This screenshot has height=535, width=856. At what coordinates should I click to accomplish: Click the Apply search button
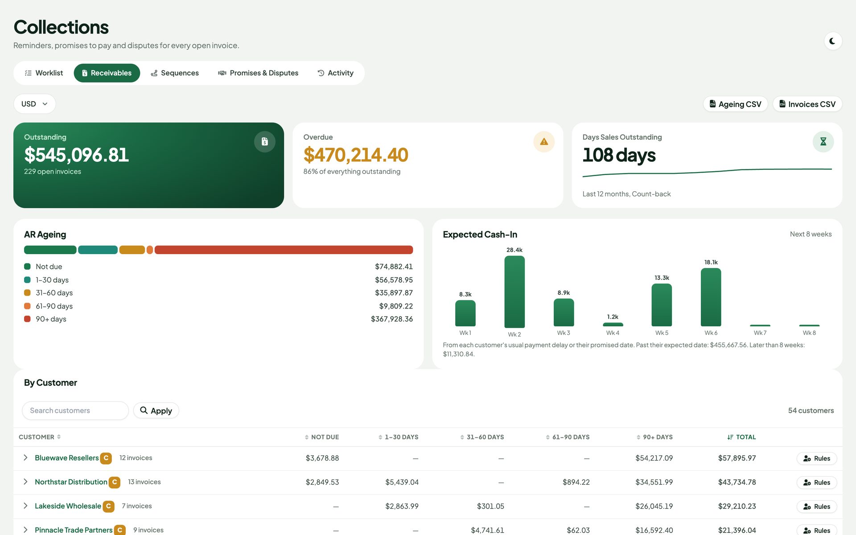pos(156,411)
